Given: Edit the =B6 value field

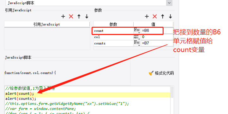Looking at the screenshot, I should (157, 31).
